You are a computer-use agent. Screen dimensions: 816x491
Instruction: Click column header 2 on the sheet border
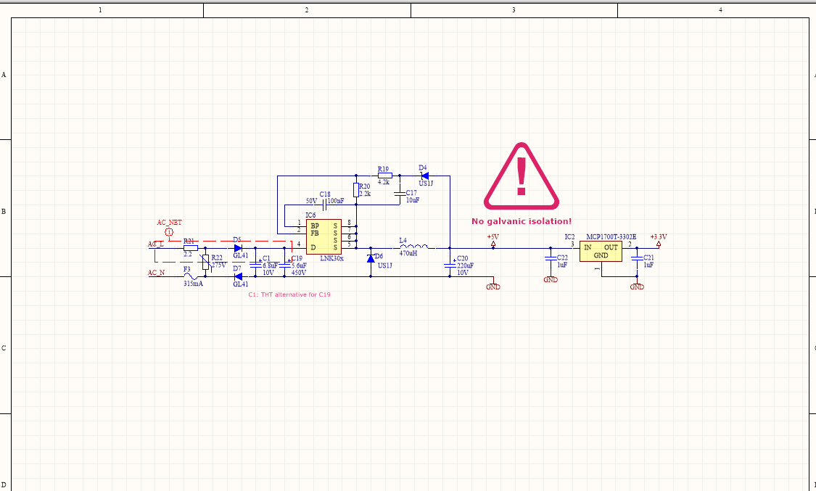(307, 10)
